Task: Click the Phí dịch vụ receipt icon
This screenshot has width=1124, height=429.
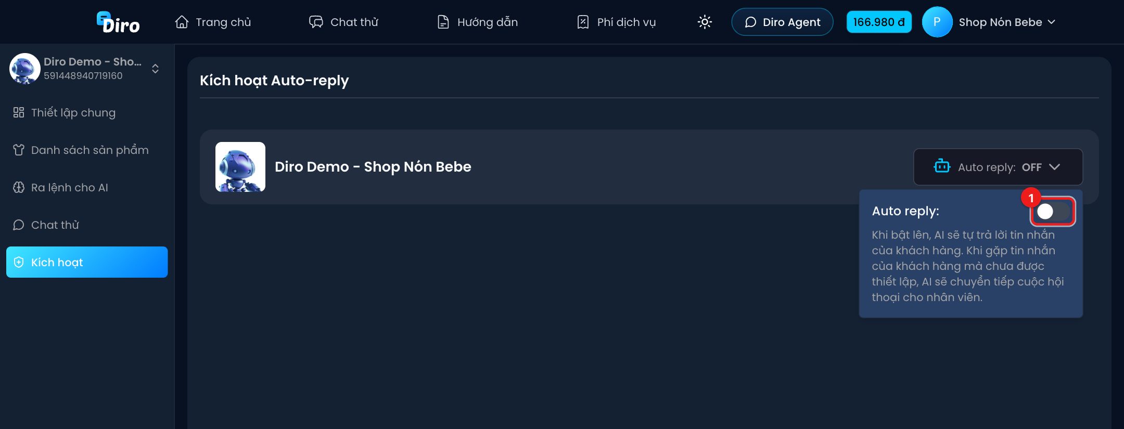Action: pos(583,22)
